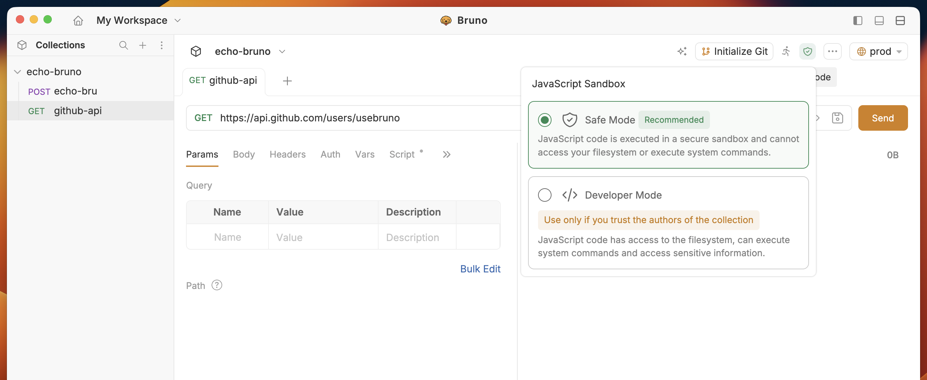The height and width of the screenshot is (380, 927).
Task: Click the globe icon in prod selector
Action: tap(861, 51)
